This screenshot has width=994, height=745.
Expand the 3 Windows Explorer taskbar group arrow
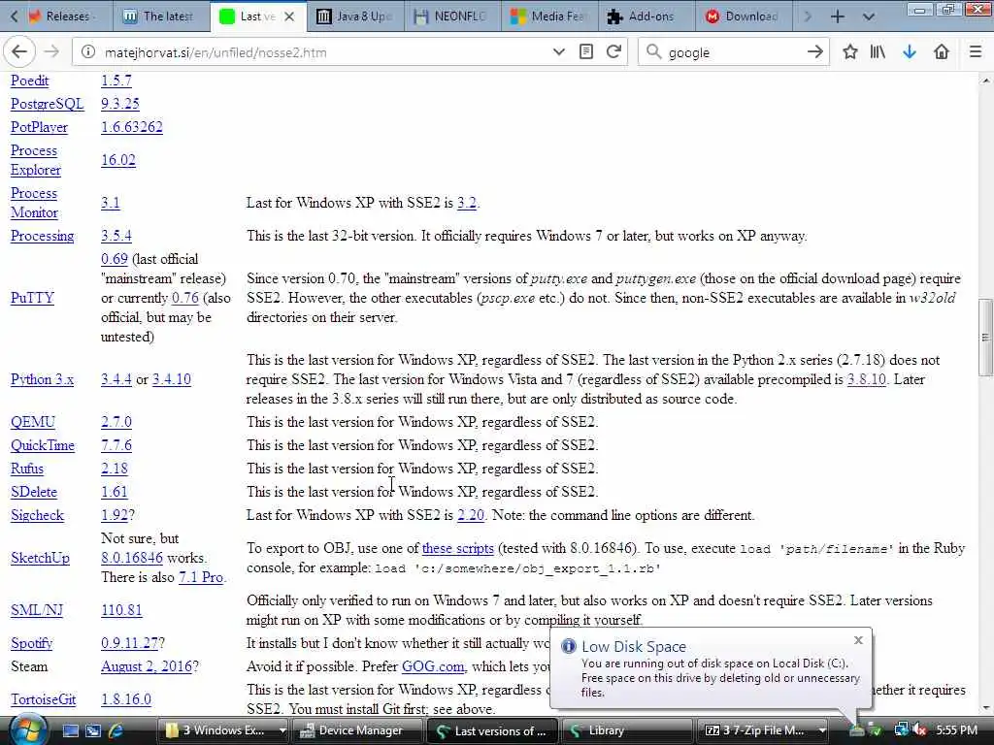coord(282,730)
